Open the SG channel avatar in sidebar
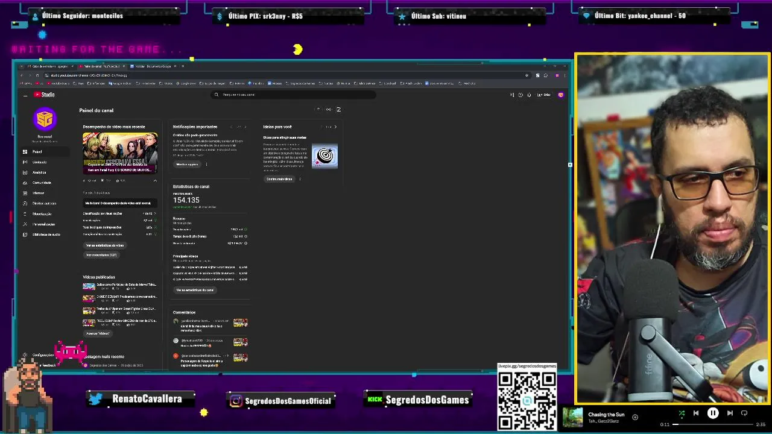Screen dimensions: 772x434 coord(45,119)
